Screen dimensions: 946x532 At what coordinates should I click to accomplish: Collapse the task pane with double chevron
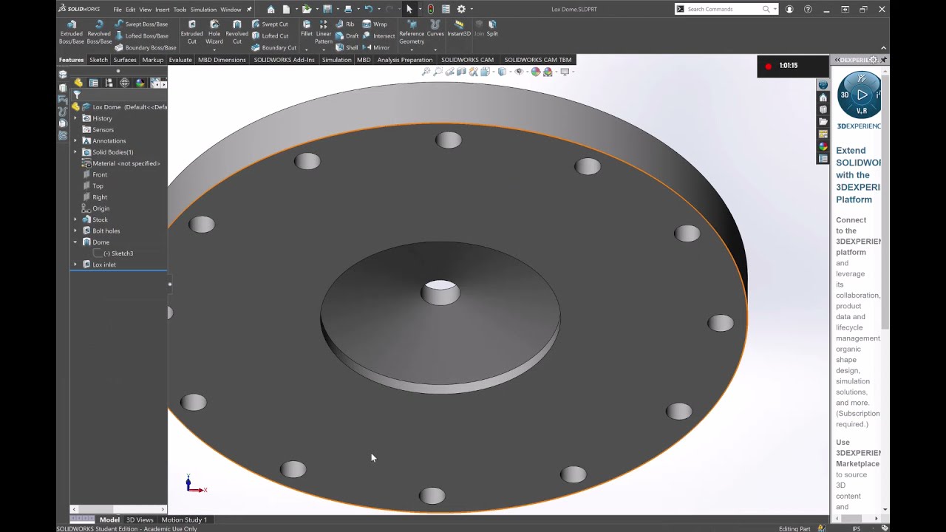click(x=837, y=59)
